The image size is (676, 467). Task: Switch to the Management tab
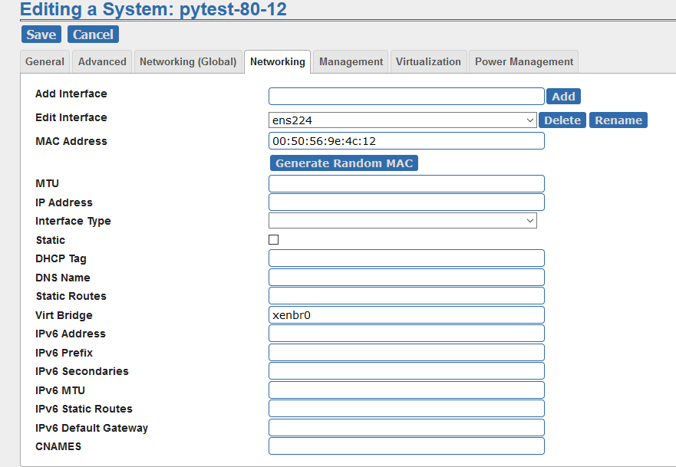click(351, 62)
